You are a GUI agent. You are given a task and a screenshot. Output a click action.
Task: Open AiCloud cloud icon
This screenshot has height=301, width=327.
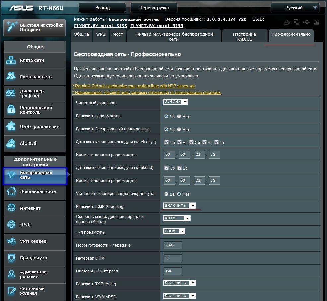point(11,143)
